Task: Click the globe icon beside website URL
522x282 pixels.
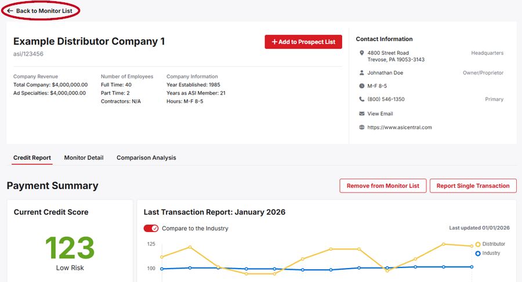Action: point(362,128)
